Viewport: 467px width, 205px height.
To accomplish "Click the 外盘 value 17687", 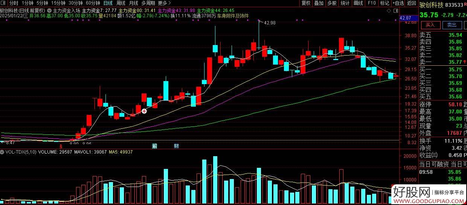I will coord(454,133).
